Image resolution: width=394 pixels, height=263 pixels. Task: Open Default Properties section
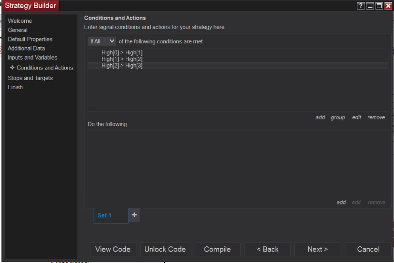coord(30,39)
